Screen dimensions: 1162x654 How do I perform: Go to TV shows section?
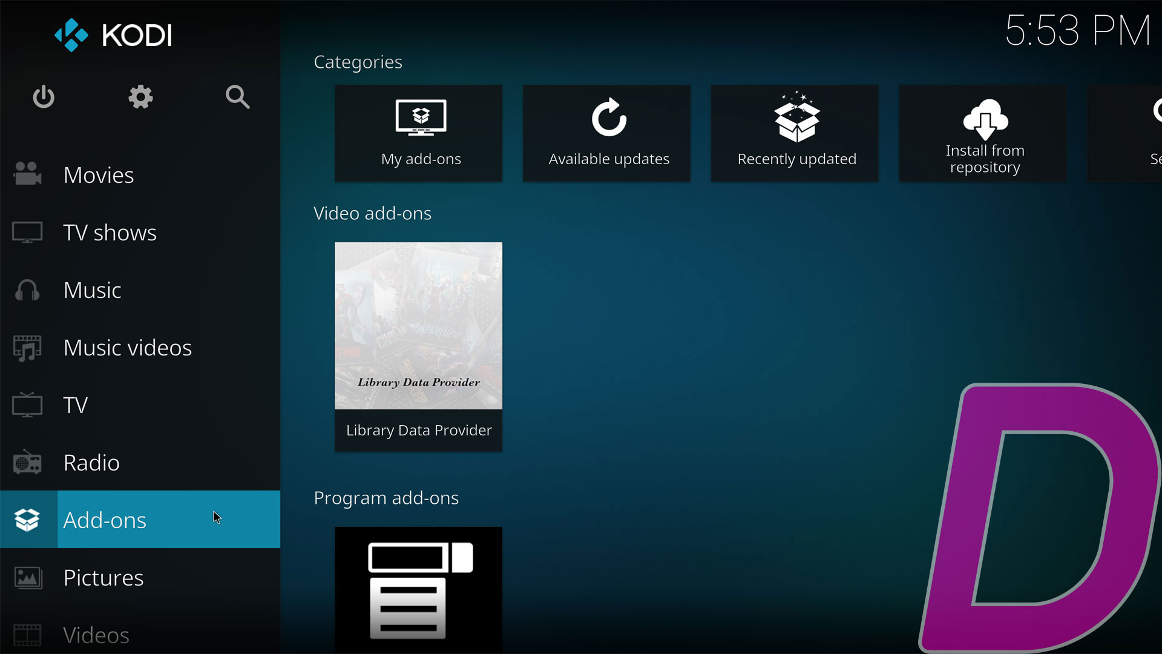140,232
